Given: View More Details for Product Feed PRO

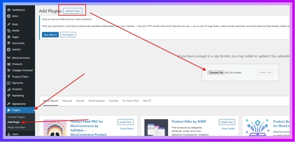Looking at the screenshot, I should tap(127, 129).
